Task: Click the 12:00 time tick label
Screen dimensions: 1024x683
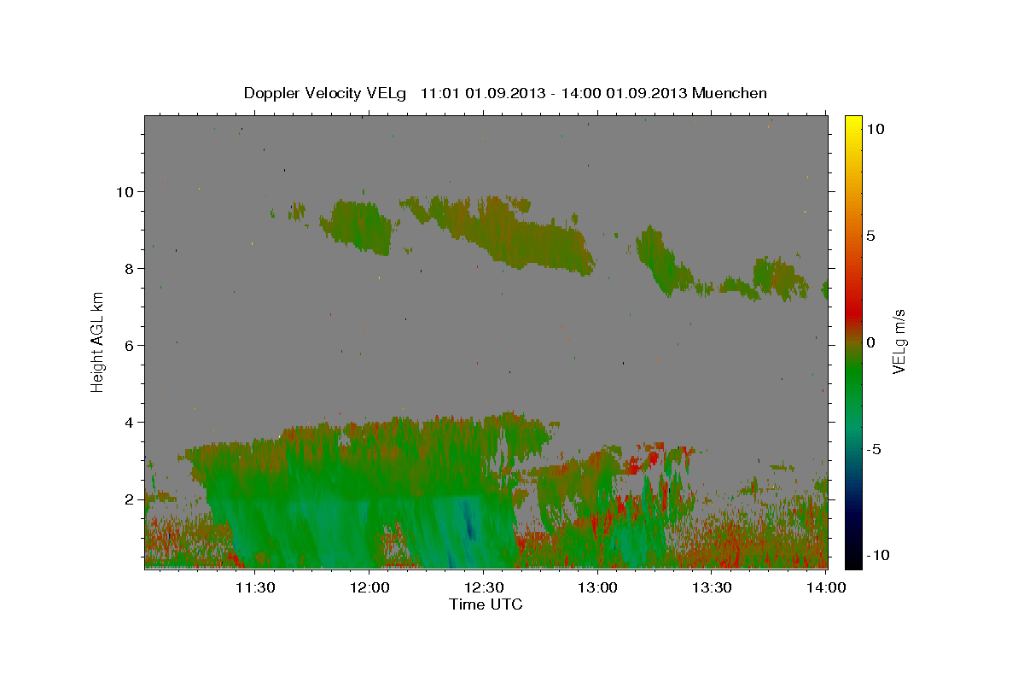Action: click(369, 587)
